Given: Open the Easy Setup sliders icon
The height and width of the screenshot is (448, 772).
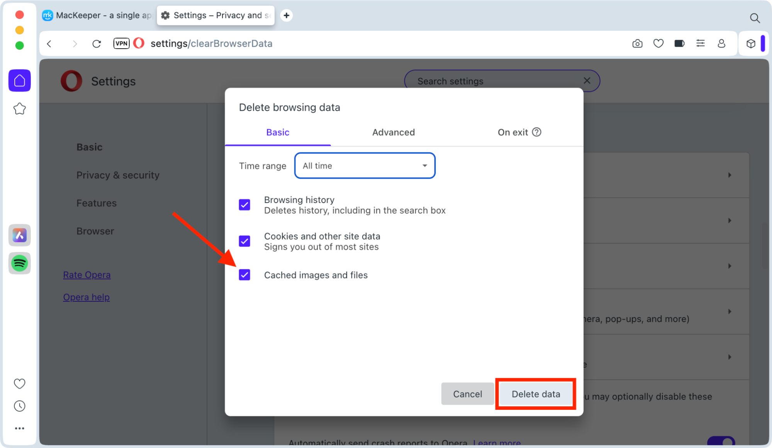Looking at the screenshot, I should coord(700,43).
